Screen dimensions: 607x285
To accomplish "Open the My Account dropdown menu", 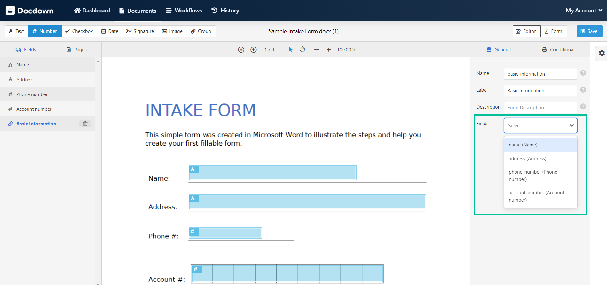I will (584, 11).
